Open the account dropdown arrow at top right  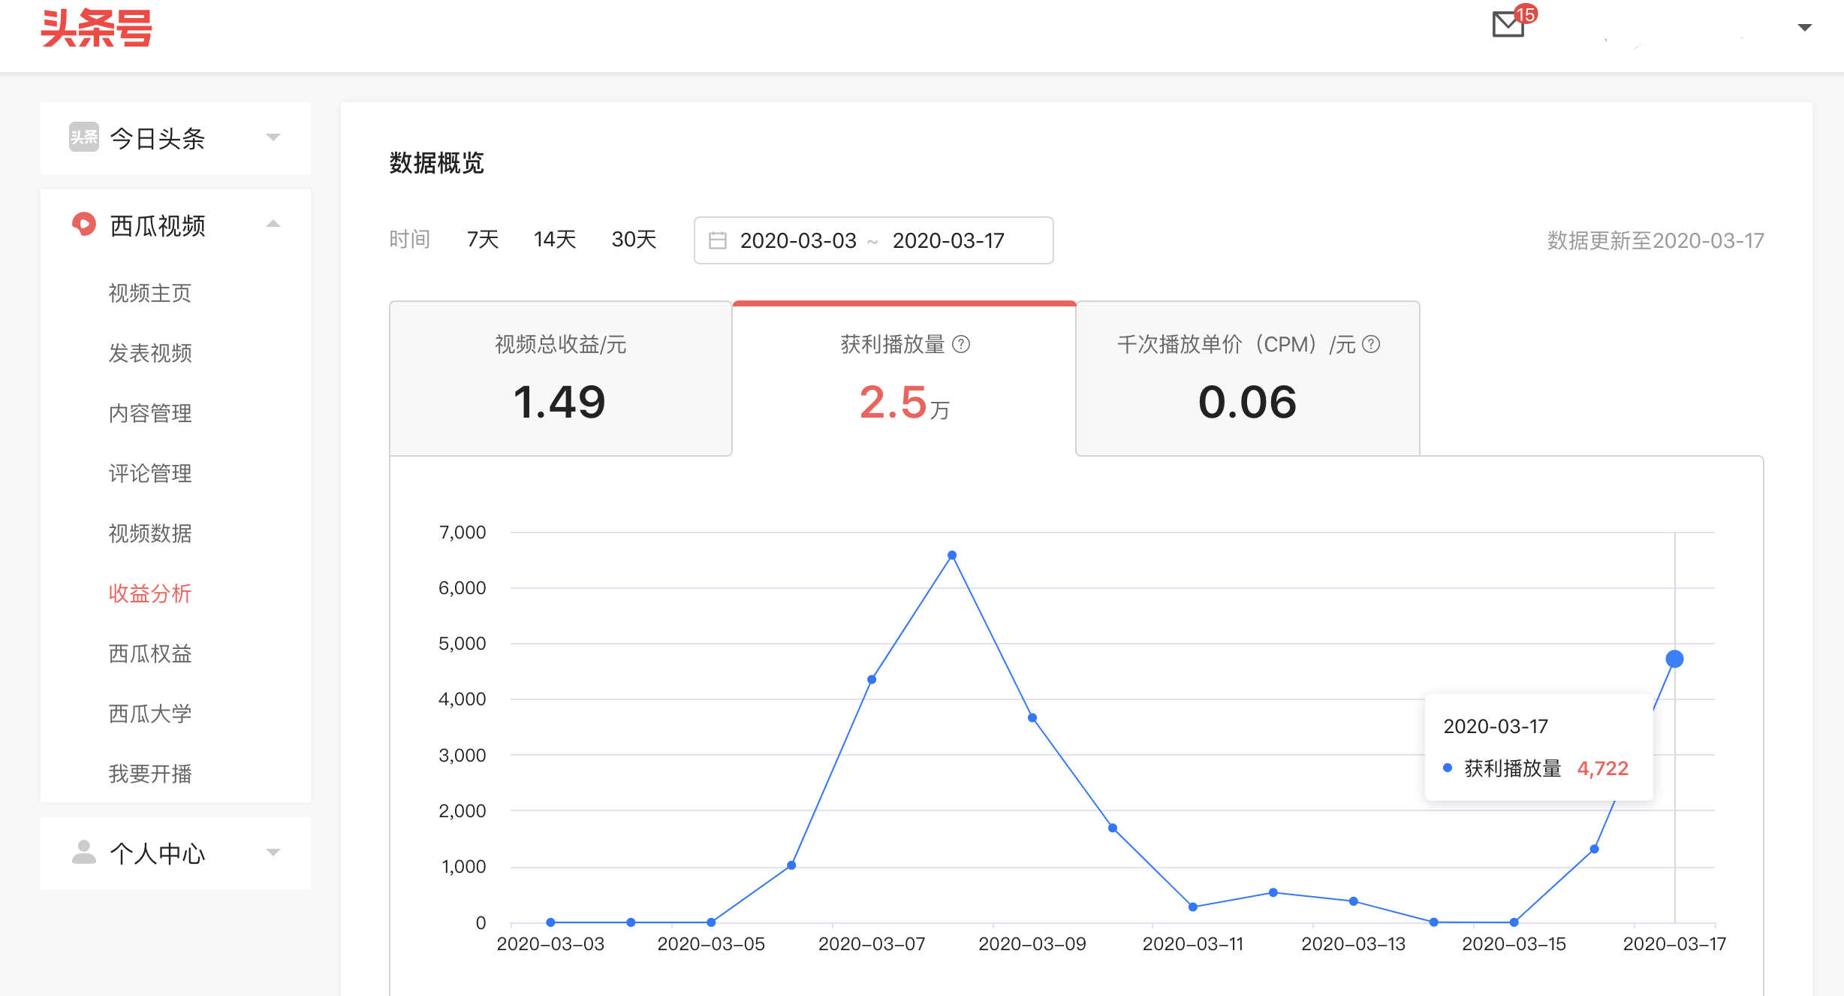point(1805,28)
